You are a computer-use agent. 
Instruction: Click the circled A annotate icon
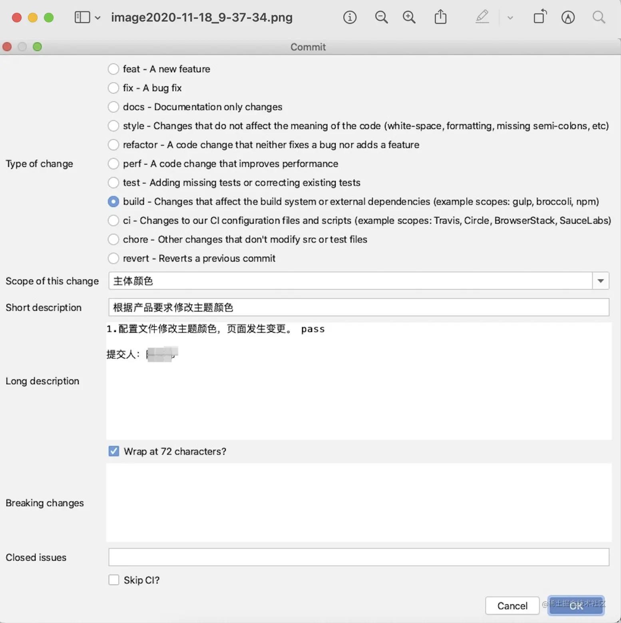coord(568,17)
